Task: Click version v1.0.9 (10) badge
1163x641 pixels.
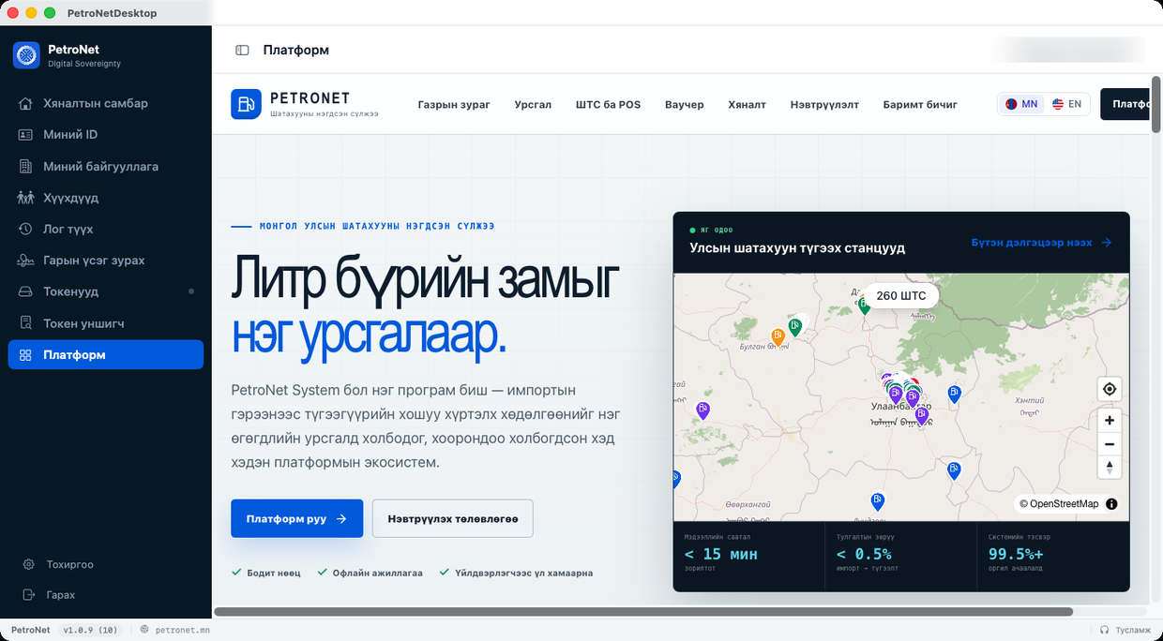Action: click(x=90, y=631)
